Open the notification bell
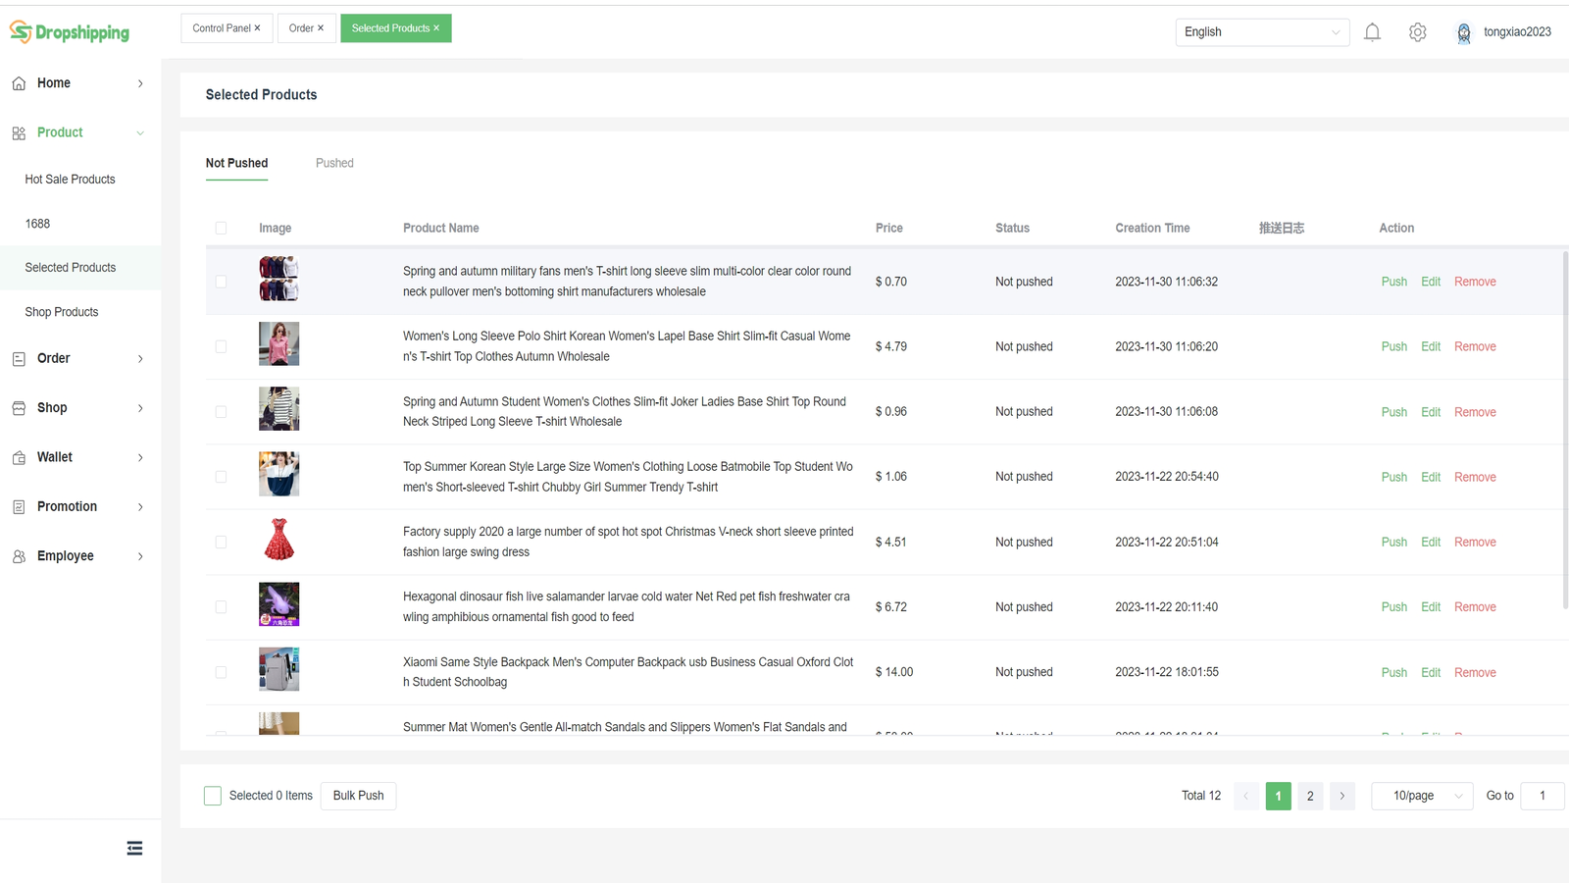 click(1372, 31)
